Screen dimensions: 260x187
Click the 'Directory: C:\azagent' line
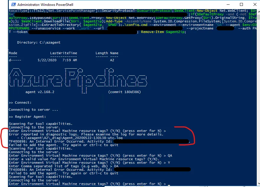tap(39, 42)
